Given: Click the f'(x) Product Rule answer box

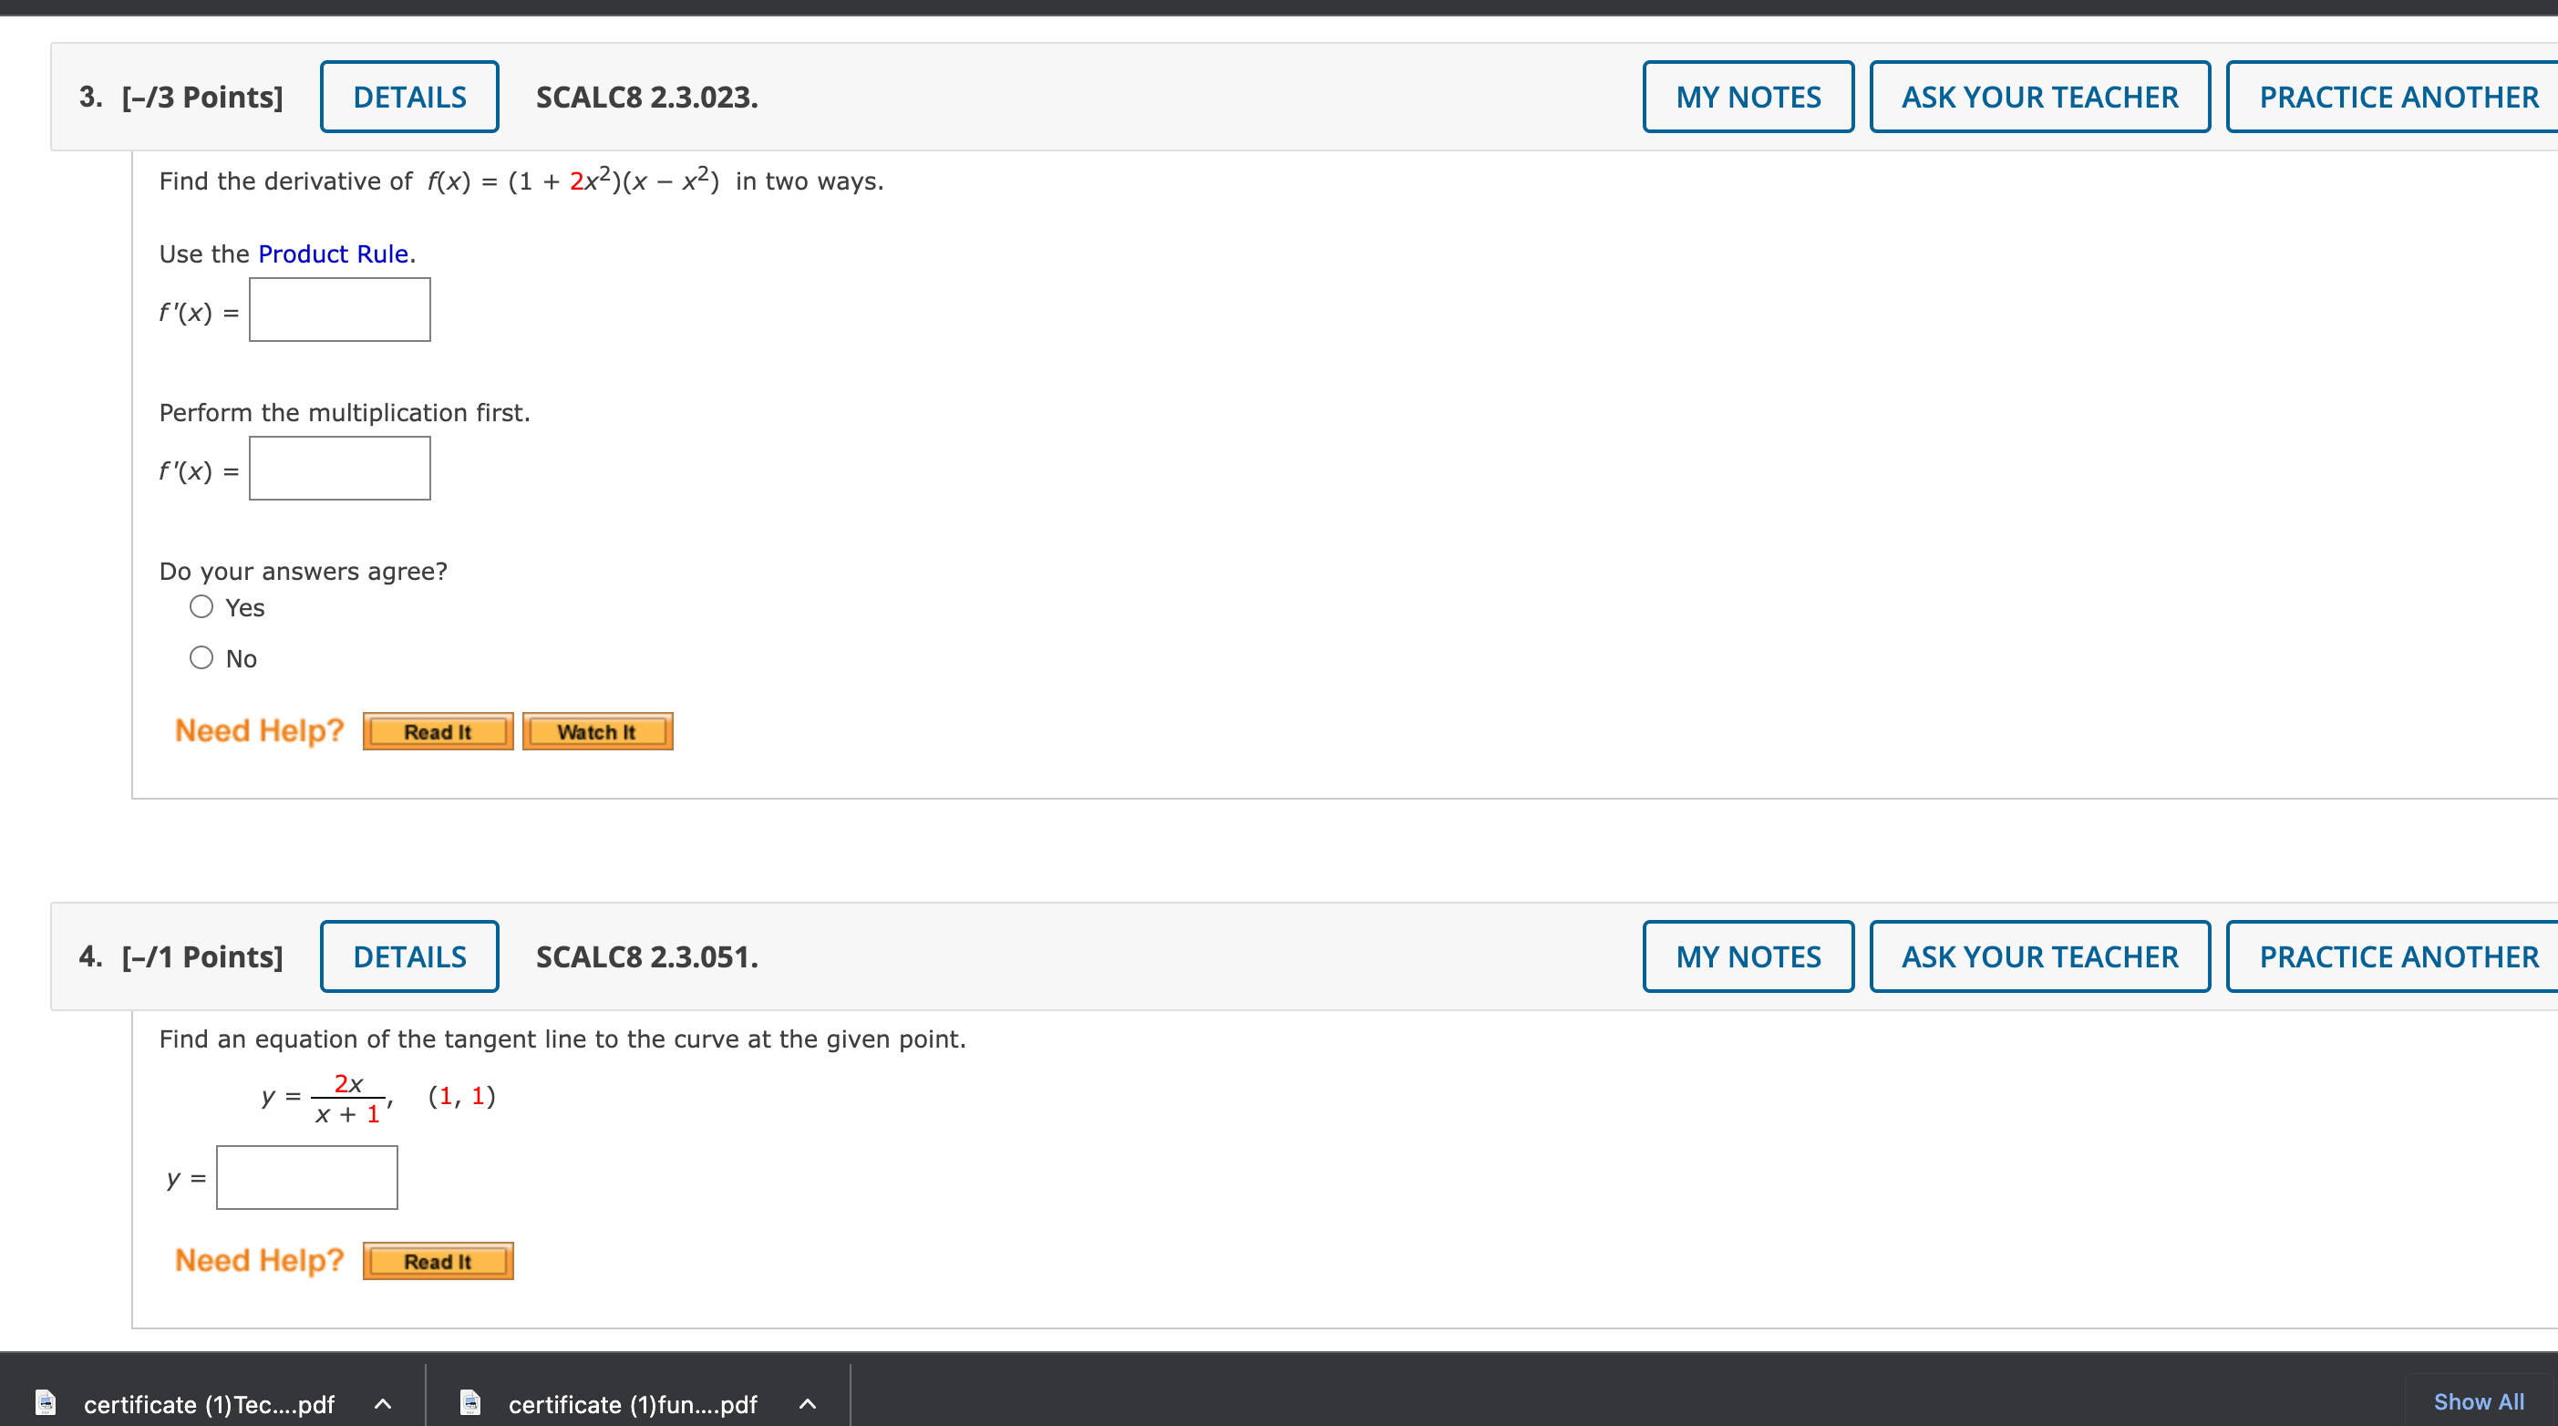Looking at the screenshot, I should pyautogui.click(x=338, y=309).
